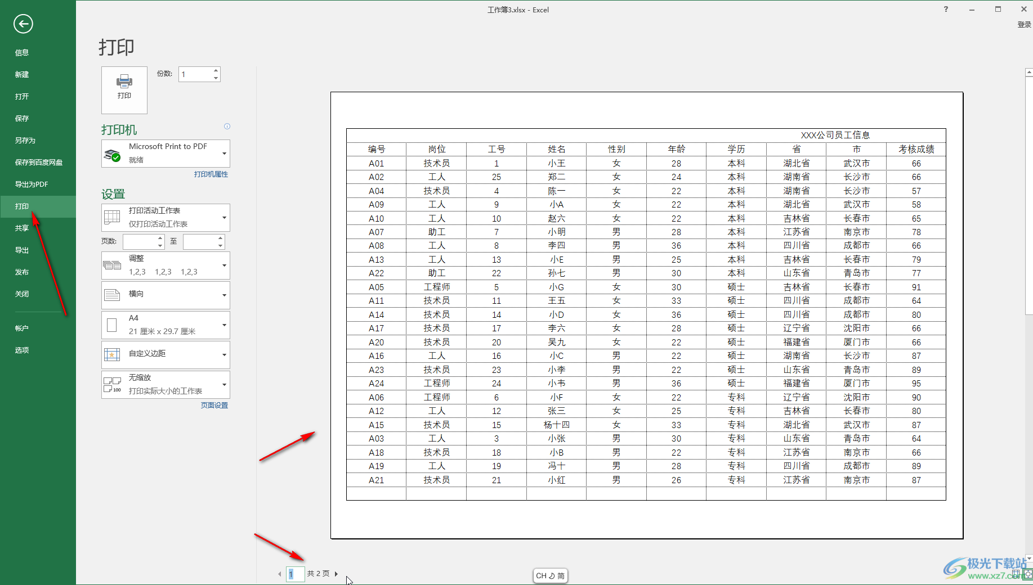Select 新建 in the backstage sidebar

[x=38, y=75]
